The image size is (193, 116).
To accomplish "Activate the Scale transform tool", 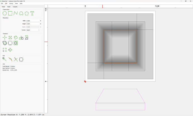I will 10,38.
